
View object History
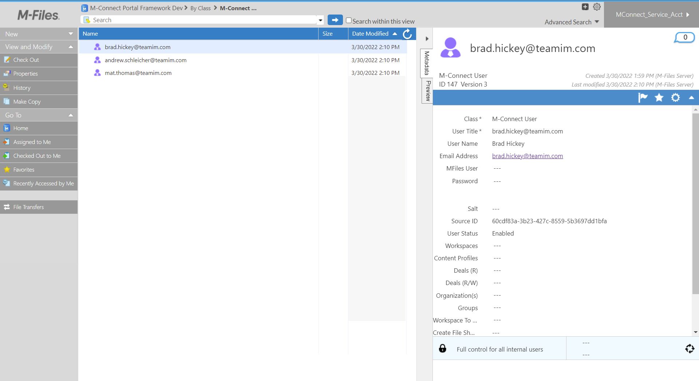(22, 88)
